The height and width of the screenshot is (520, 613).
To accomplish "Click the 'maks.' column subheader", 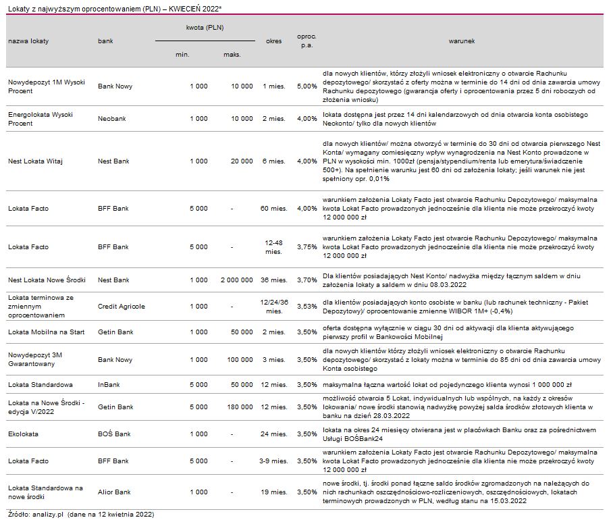I will 232,55.
